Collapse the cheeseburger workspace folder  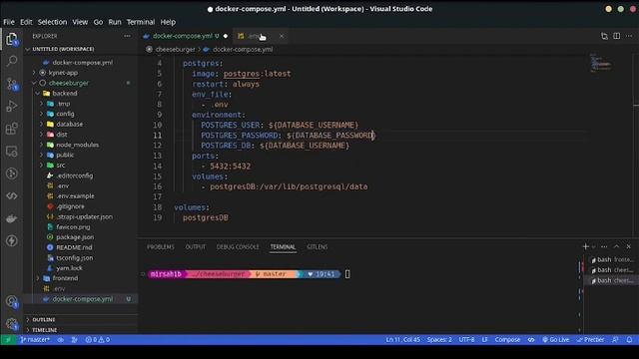(x=34, y=83)
